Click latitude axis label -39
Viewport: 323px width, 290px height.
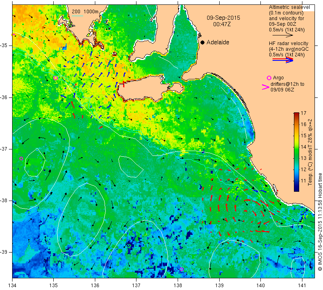(x=4, y=252)
